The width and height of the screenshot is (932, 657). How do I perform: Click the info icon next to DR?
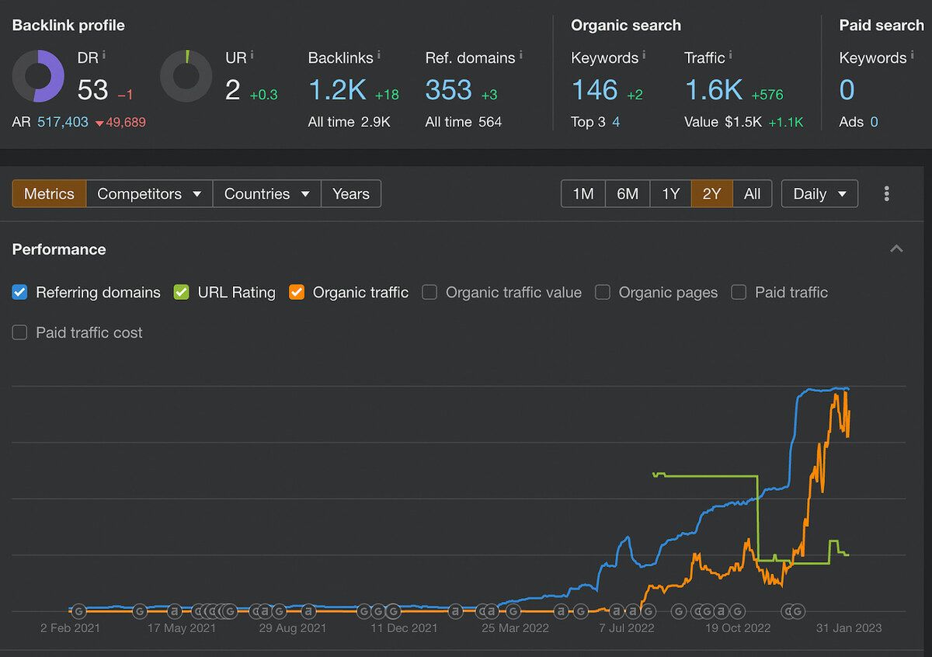click(x=104, y=56)
